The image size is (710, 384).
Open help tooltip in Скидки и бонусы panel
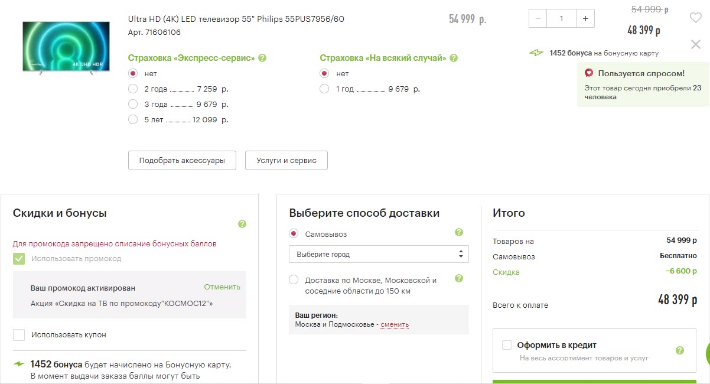coord(242,224)
